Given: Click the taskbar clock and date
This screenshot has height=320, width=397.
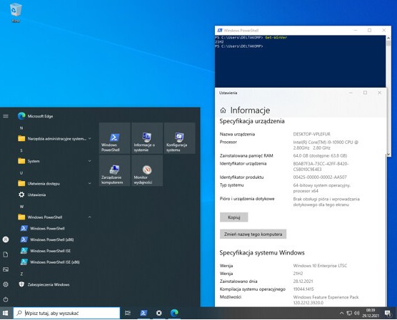Looking at the screenshot, I should coord(371,314).
